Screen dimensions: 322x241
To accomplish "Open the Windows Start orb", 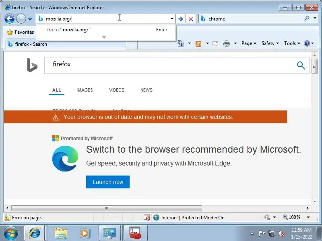I will point(11,233).
